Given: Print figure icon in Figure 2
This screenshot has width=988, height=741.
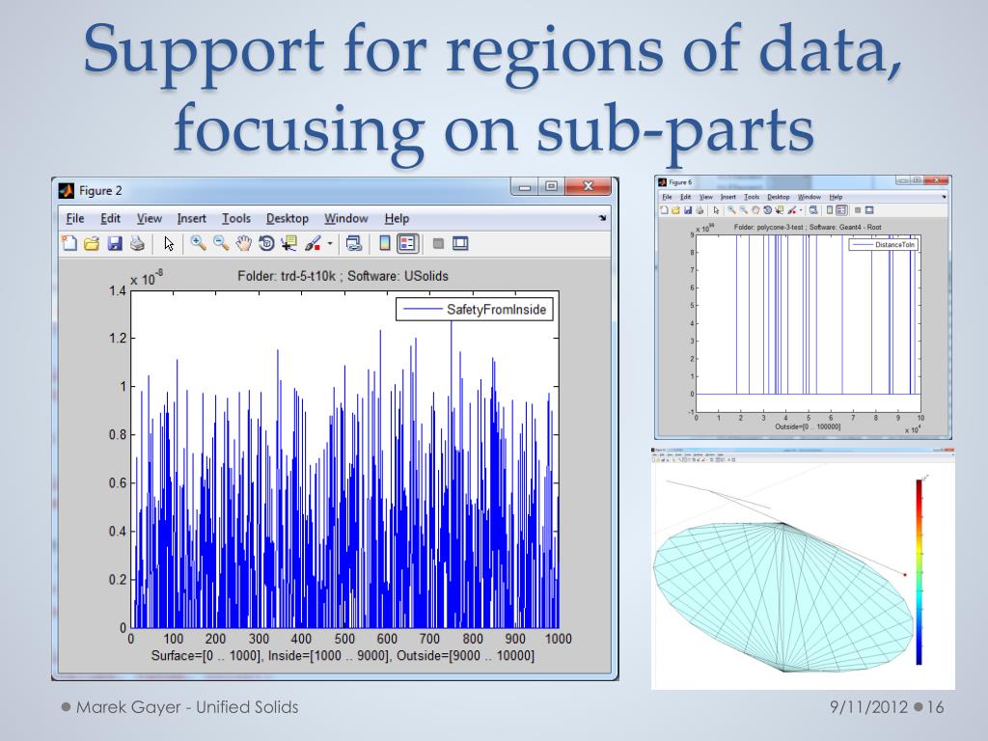Looking at the screenshot, I should click(x=137, y=243).
